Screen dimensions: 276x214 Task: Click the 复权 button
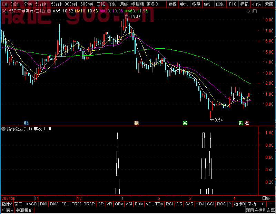click(x=172, y=4)
